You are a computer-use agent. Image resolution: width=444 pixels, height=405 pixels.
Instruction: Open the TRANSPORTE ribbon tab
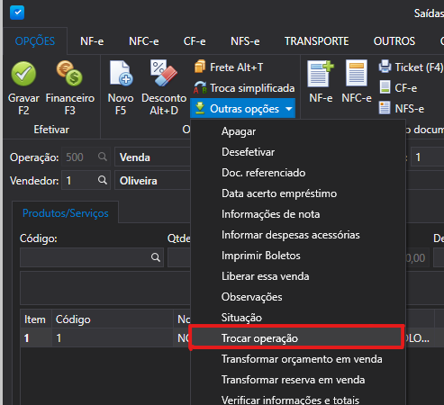pos(317,41)
